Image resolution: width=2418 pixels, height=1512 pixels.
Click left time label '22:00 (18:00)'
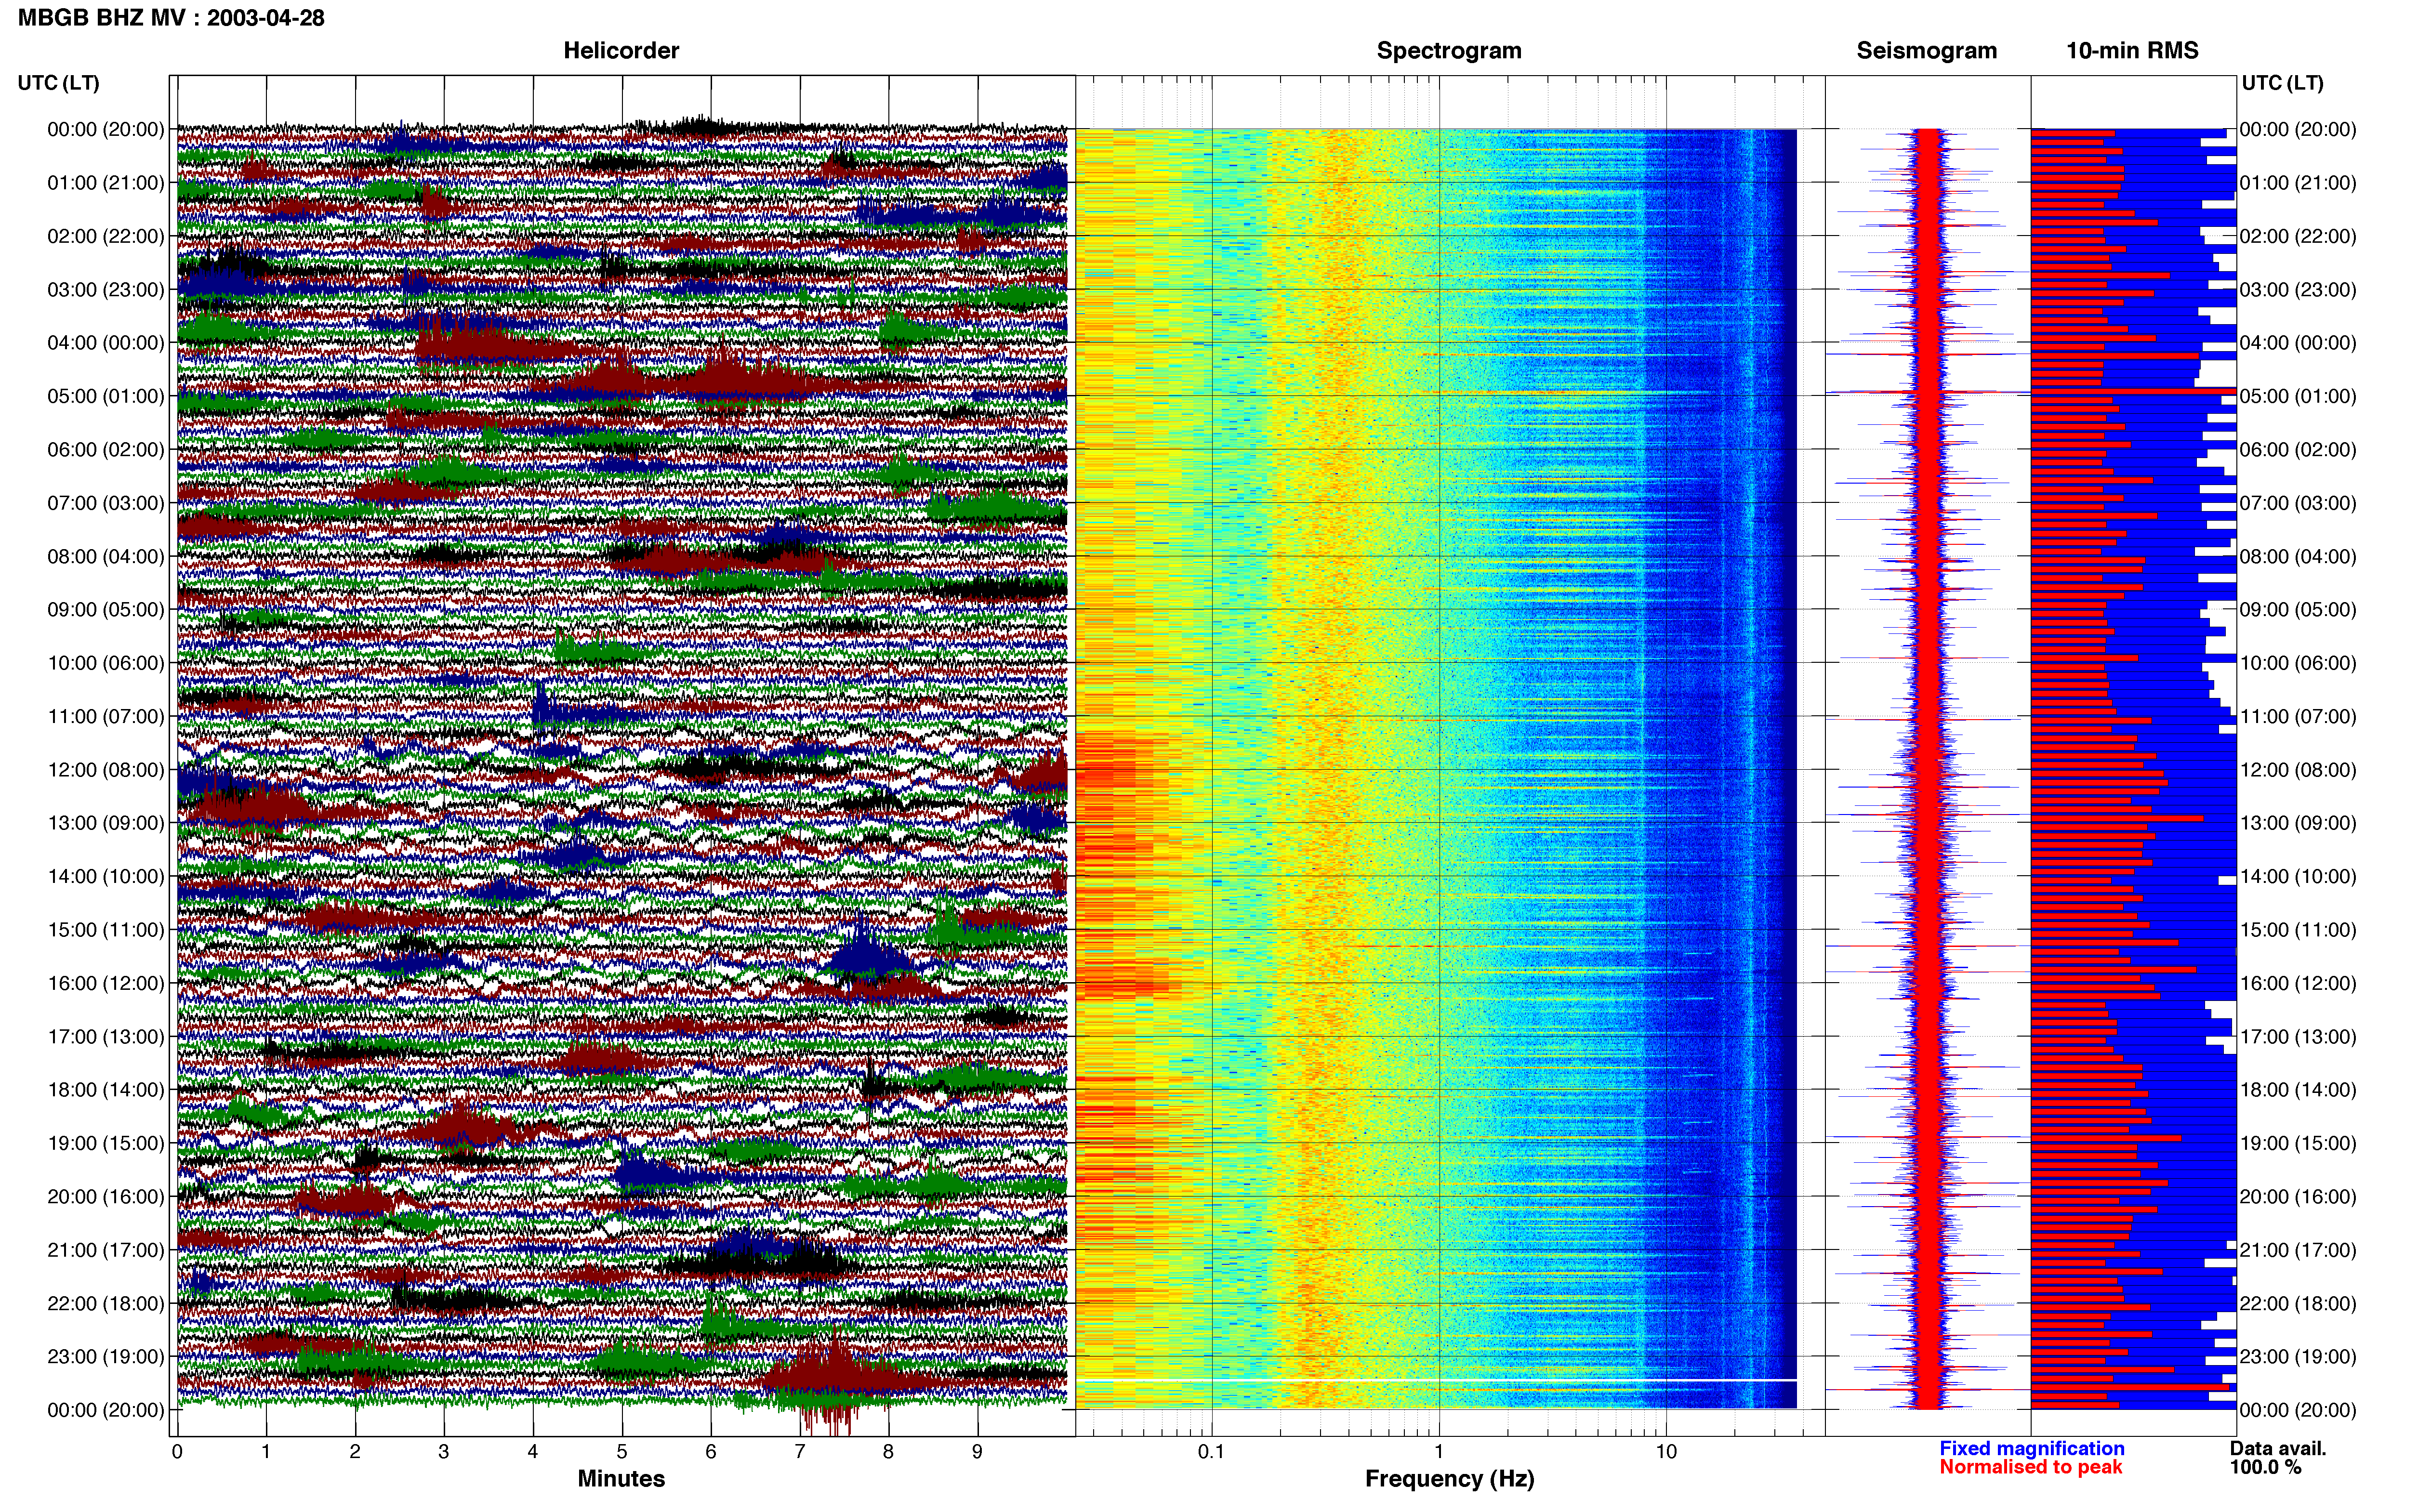(106, 1303)
